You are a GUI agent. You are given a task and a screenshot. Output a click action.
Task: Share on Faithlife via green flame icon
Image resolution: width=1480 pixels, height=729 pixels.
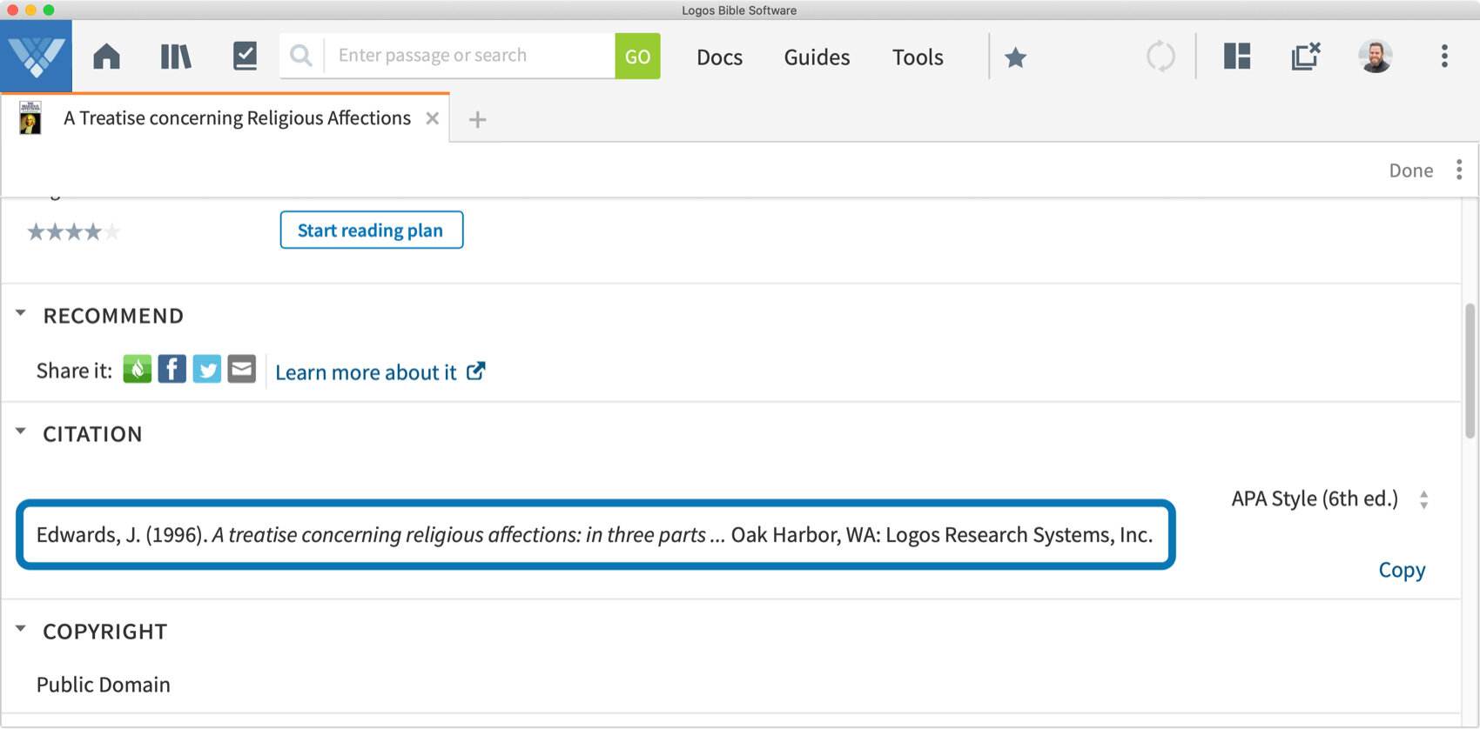pos(138,369)
